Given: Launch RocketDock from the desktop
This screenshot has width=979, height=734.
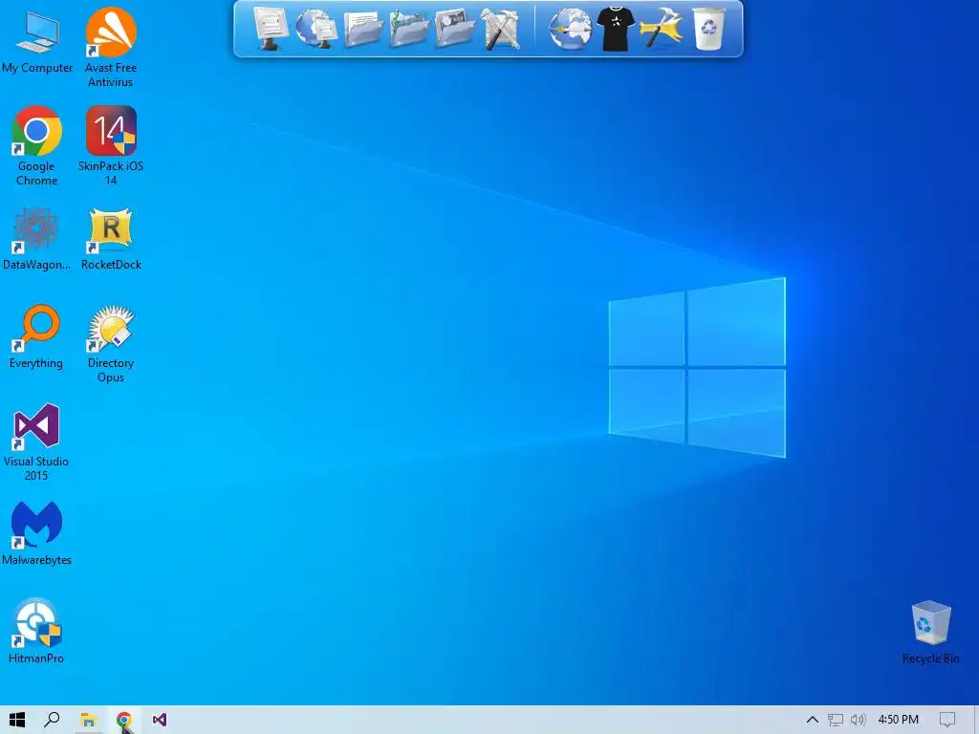Looking at the screenshot, I should (111, 239).
